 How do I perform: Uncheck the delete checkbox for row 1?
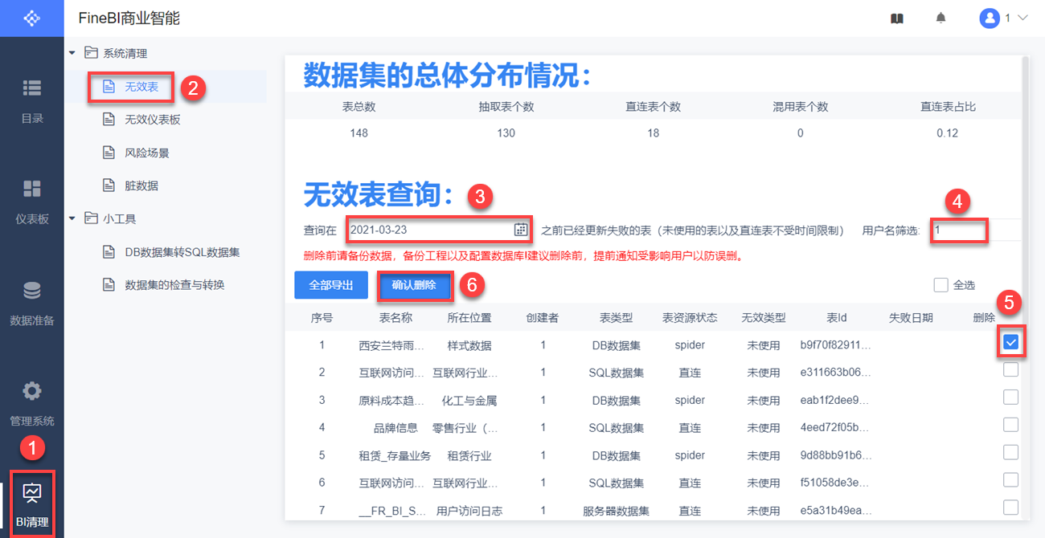1011,343
